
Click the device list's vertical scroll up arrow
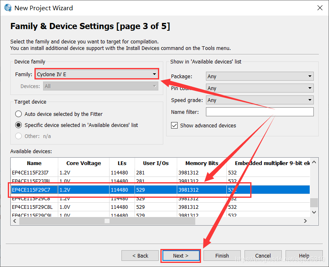pyautogui.click(x=314, y=162)
